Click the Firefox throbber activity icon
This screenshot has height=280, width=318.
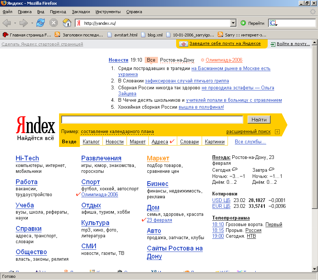coord(313,12)
